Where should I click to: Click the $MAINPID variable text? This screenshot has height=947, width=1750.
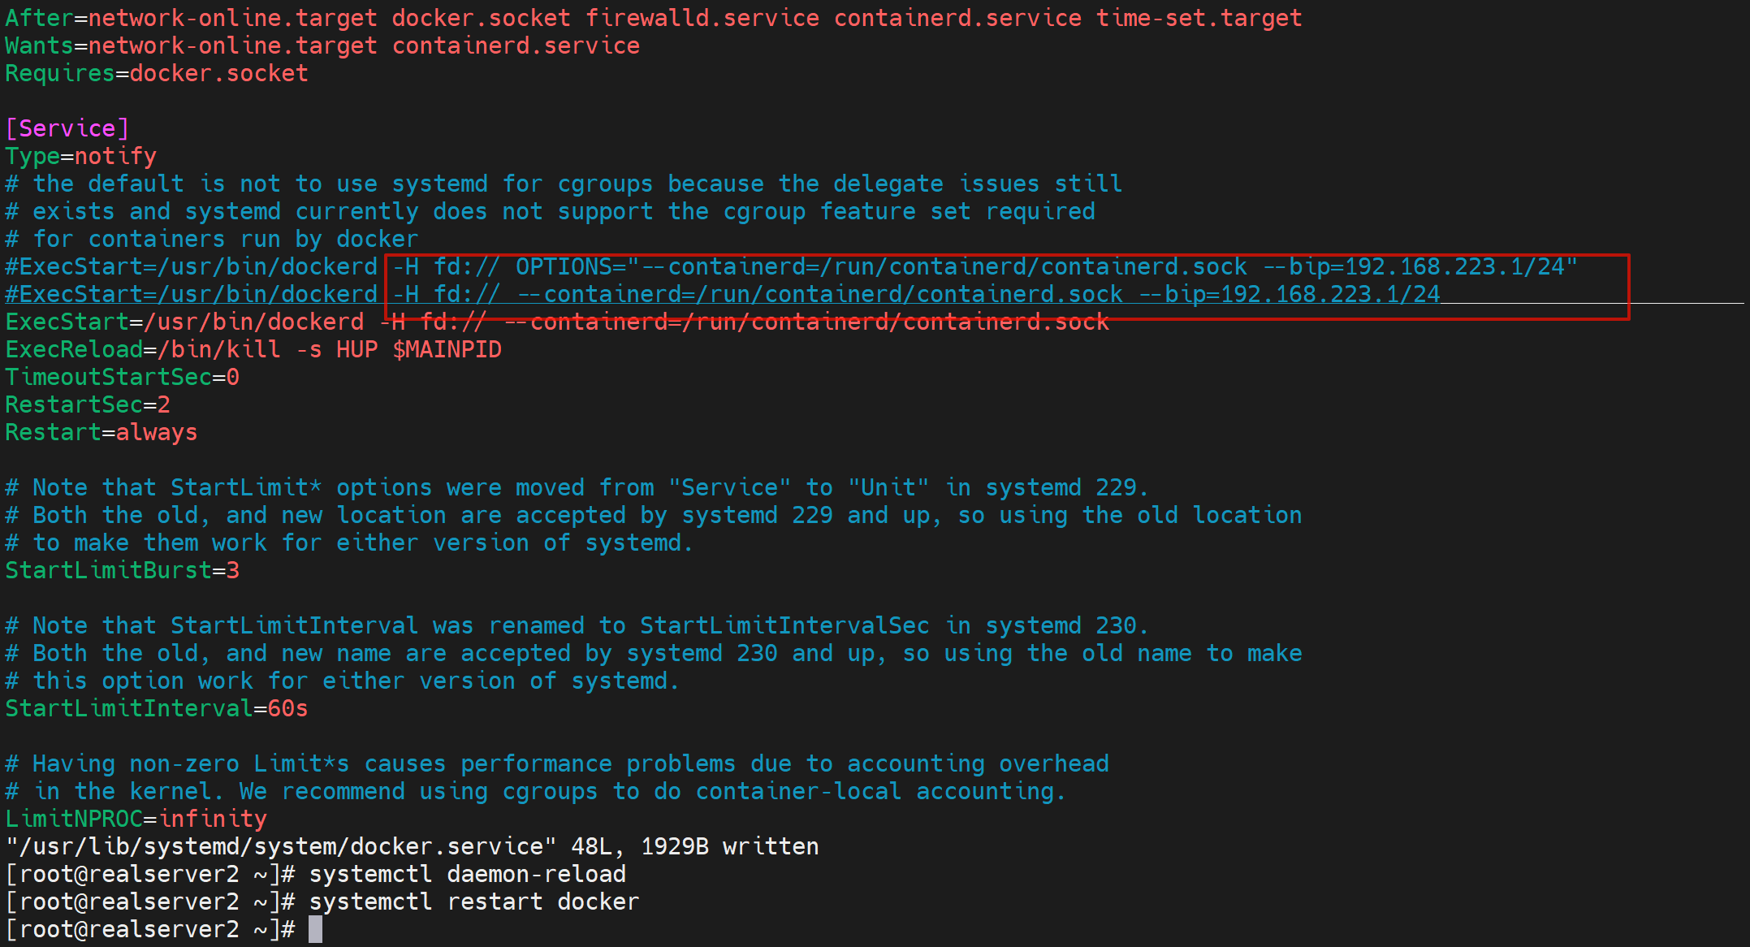447,350
